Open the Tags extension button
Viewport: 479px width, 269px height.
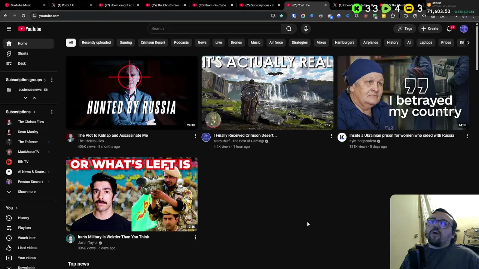coord(405,28)
